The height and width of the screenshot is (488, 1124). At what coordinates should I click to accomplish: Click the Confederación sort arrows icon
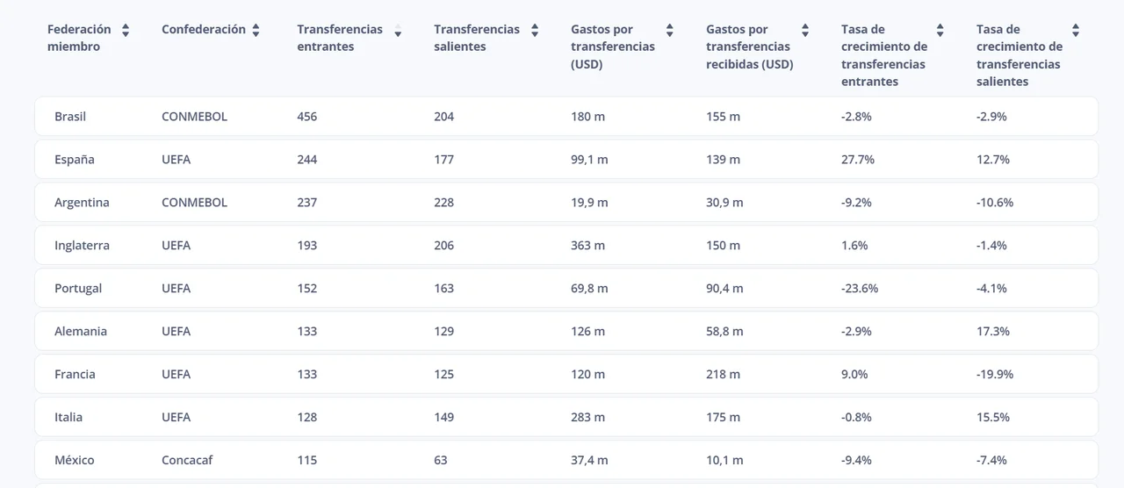point(256,30)
